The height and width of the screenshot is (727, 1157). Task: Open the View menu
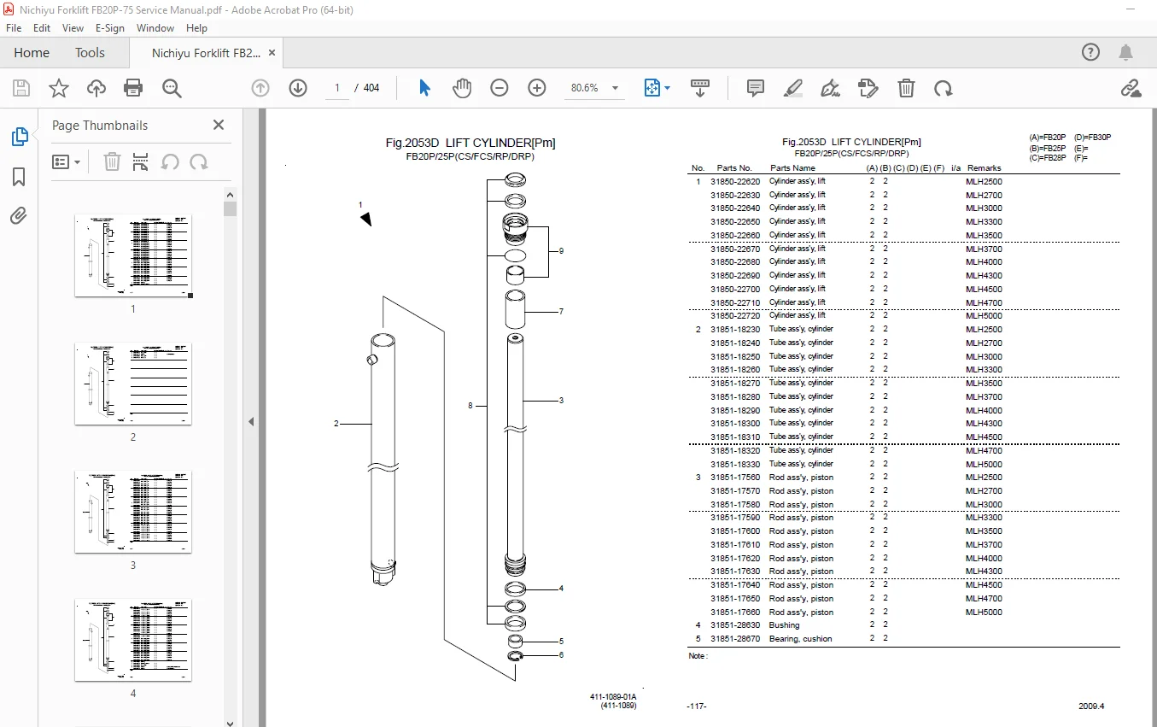coord(73,28)
